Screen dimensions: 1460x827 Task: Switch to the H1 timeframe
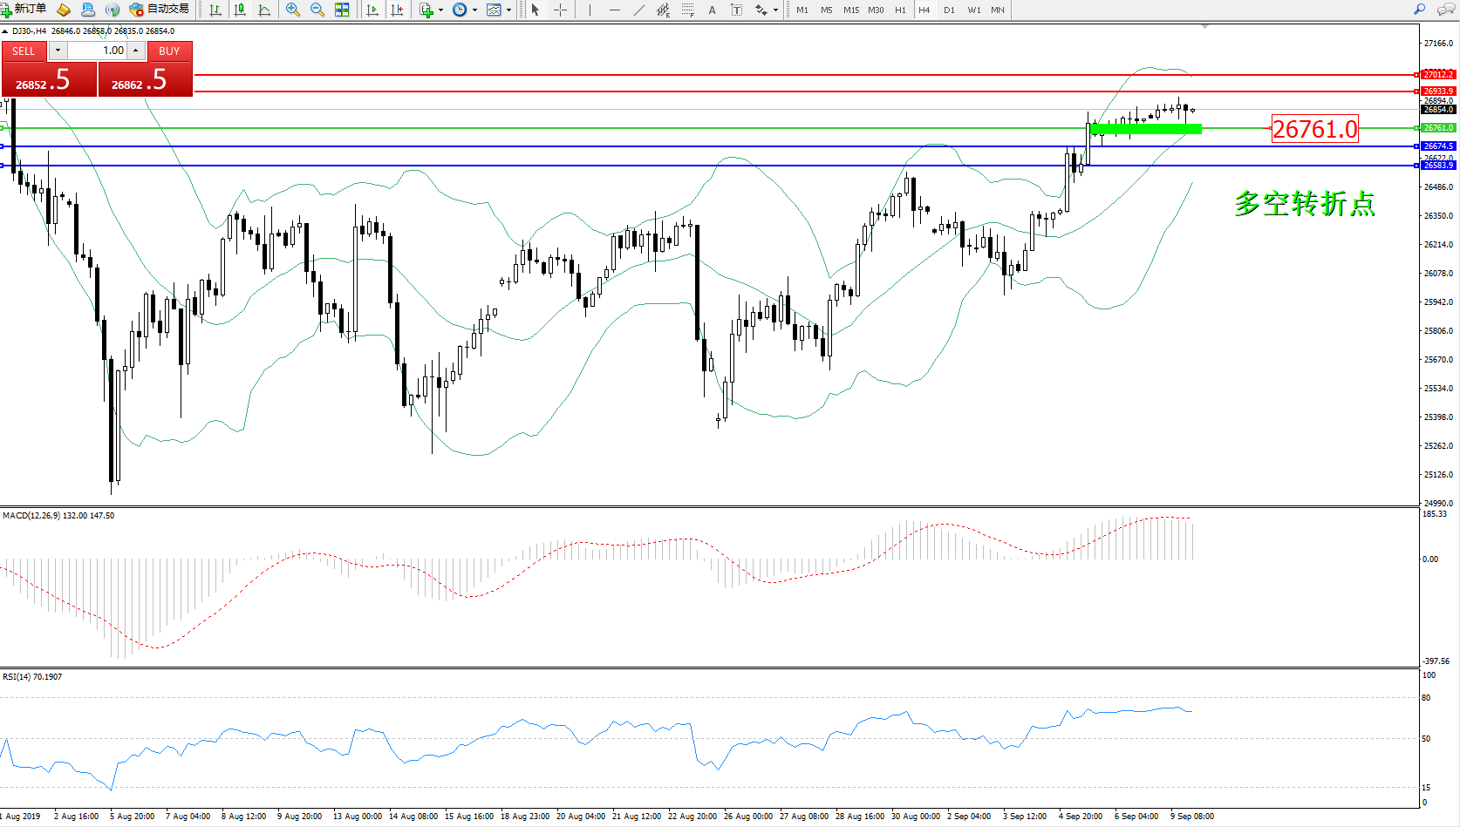pos(900,10)
